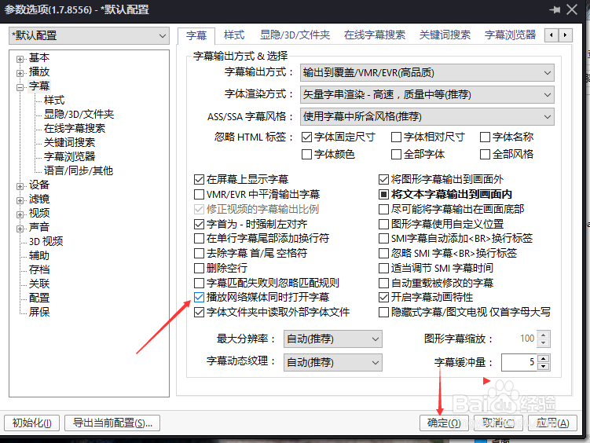The image size is (590, 443).
Task: Expand the 滤镜 tree node
Action: 20,200
